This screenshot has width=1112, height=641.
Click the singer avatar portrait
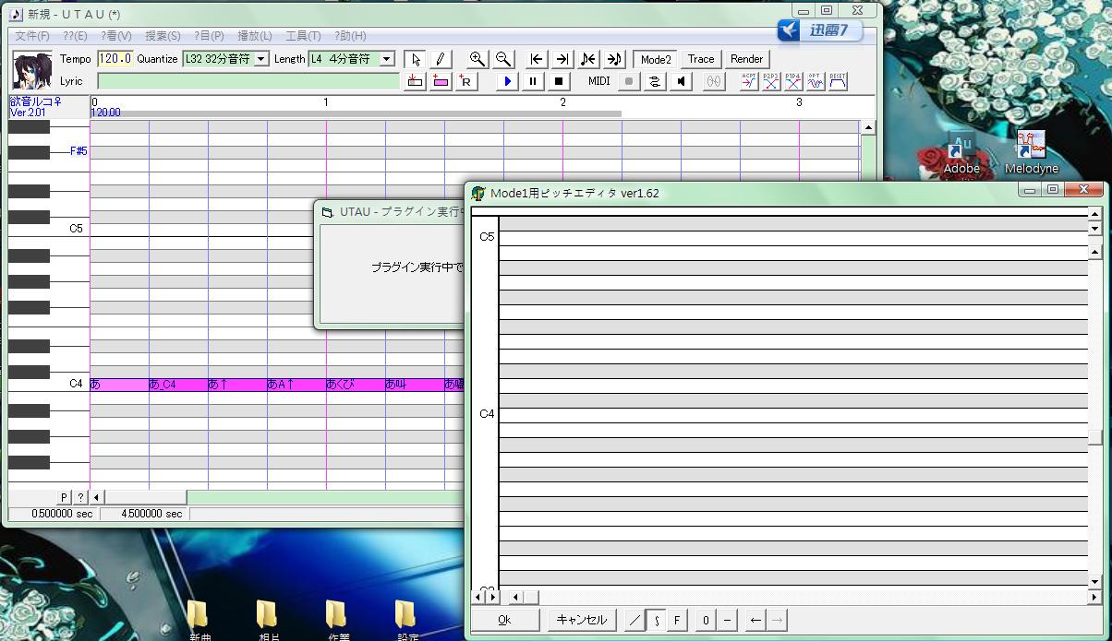click(x=30, y=70)
